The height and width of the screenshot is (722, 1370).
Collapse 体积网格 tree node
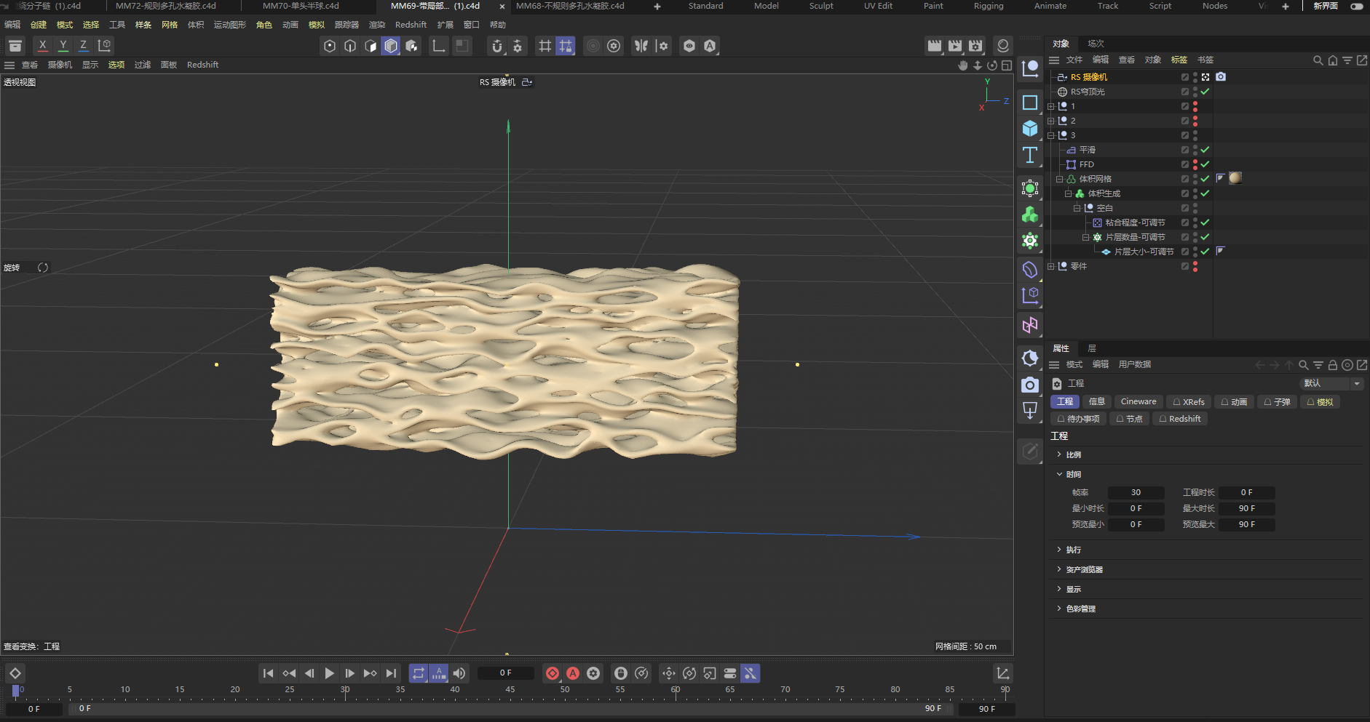[1060, 179]
